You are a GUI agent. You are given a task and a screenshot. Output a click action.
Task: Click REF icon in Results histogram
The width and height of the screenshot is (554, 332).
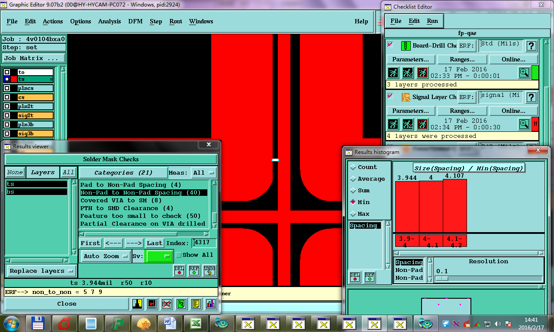pos(369,276)
